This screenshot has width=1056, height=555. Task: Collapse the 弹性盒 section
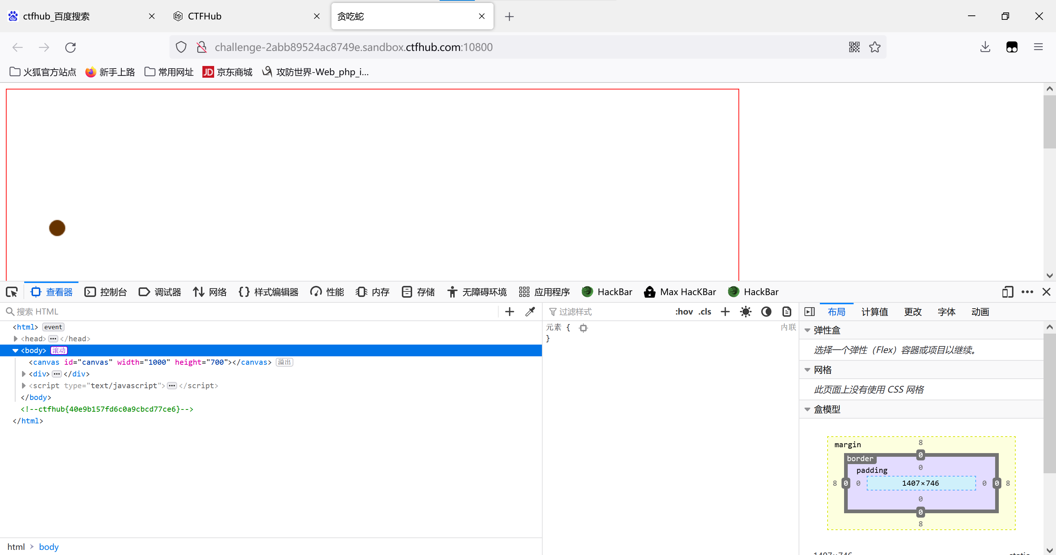807,330
